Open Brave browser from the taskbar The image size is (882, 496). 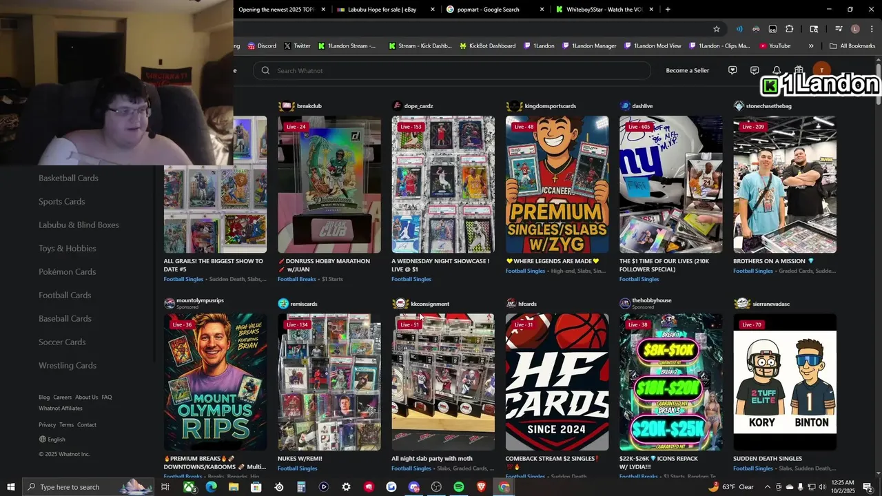(x=482, y=487)
